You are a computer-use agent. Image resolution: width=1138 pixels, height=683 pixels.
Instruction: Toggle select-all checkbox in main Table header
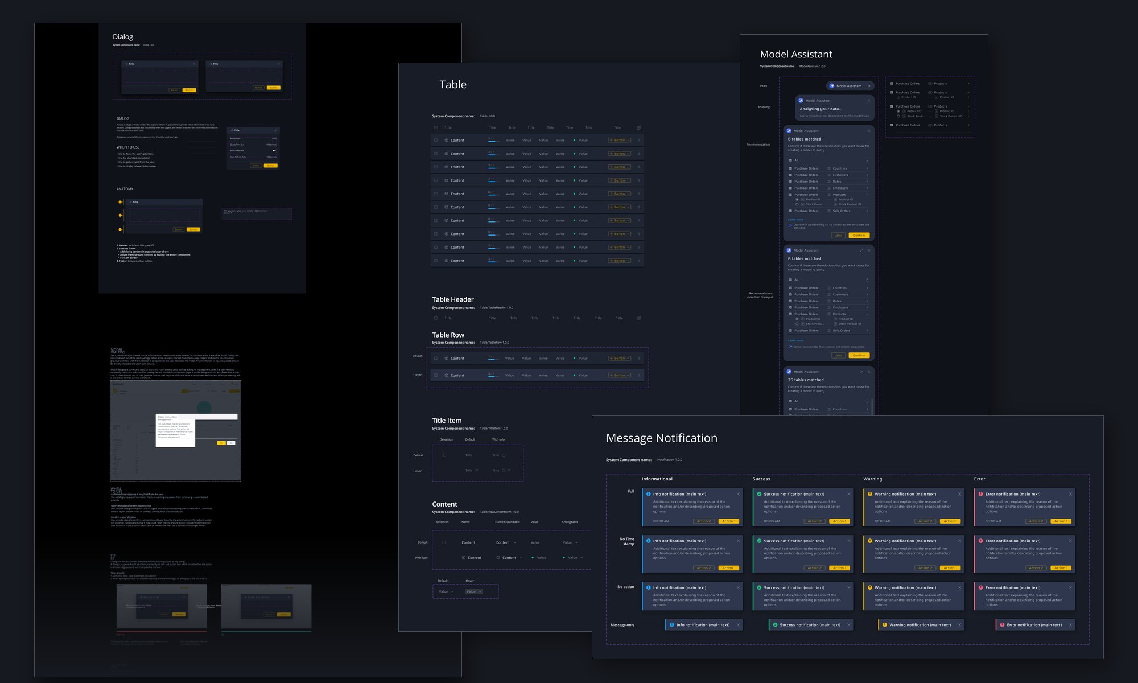click(x=436, y=128)
